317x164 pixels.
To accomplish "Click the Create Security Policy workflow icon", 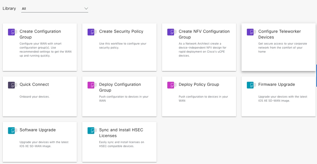I will pos(92,32).
